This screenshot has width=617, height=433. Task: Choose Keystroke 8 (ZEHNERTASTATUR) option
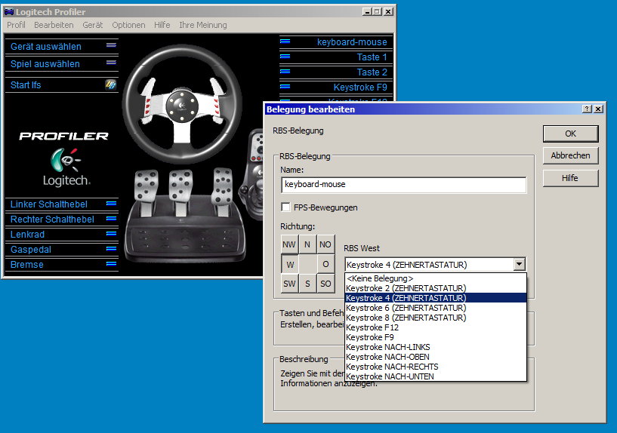pyautogui.click(x=436, y=318)
